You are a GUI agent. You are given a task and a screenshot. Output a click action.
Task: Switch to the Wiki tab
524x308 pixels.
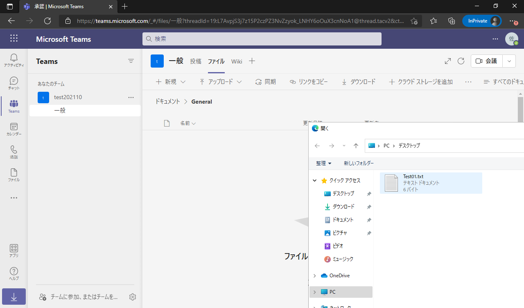(x=237, y=61)
